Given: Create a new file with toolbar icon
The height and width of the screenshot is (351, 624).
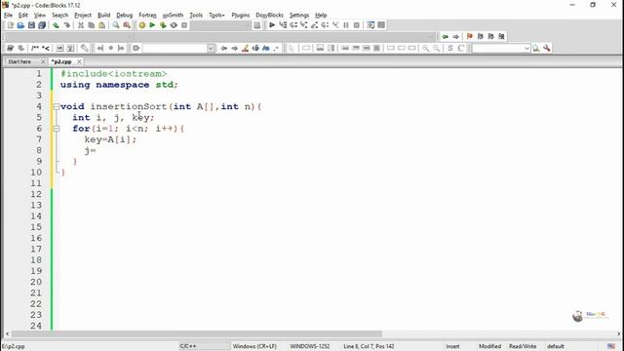Looking at the screenshot, I should (11, 25).
